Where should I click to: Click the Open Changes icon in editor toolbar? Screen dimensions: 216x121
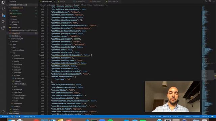(206, 1)
